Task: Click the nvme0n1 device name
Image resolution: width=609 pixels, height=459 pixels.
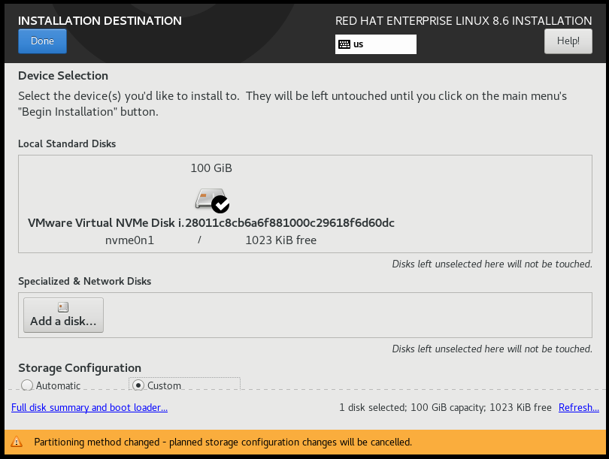Action: click(x=130, y=240)
